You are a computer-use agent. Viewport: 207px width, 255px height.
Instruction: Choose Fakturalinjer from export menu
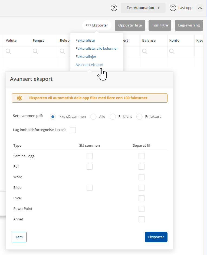pyautogui.click(x=86, y=57)
